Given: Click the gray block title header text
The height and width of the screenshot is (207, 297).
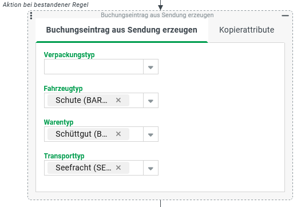Looking at the screenshot, I should (157, 15).
